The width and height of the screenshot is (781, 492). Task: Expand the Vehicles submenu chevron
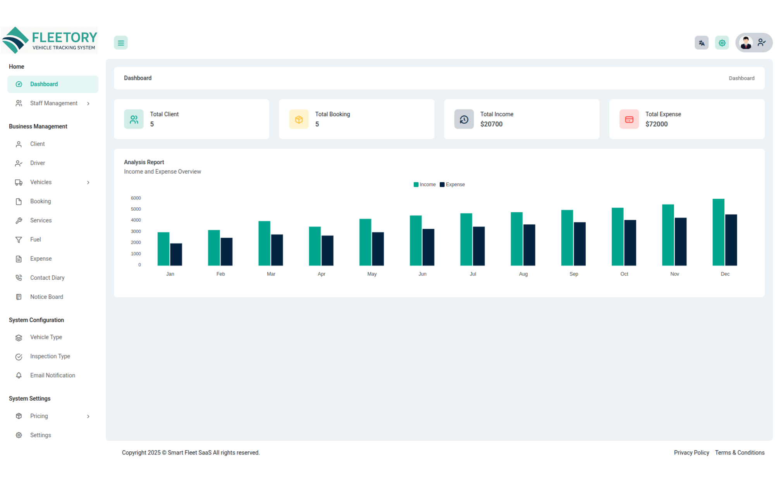pyautogui.click(x=88, y=183)
